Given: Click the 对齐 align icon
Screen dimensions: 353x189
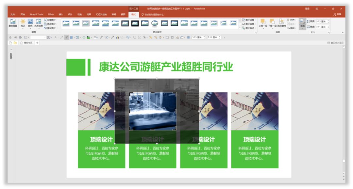Looking at the screenshot, I should [288, 20].
